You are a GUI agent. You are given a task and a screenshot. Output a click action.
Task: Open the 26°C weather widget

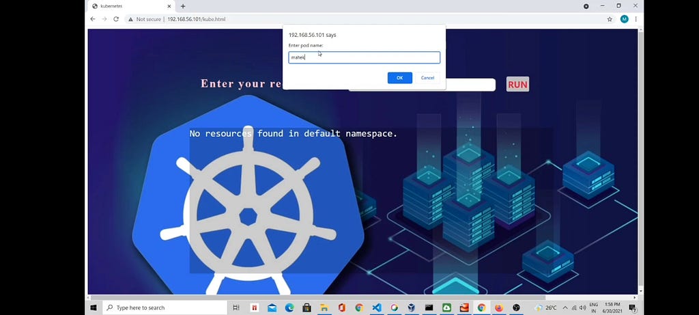click(x=546, y=307)
